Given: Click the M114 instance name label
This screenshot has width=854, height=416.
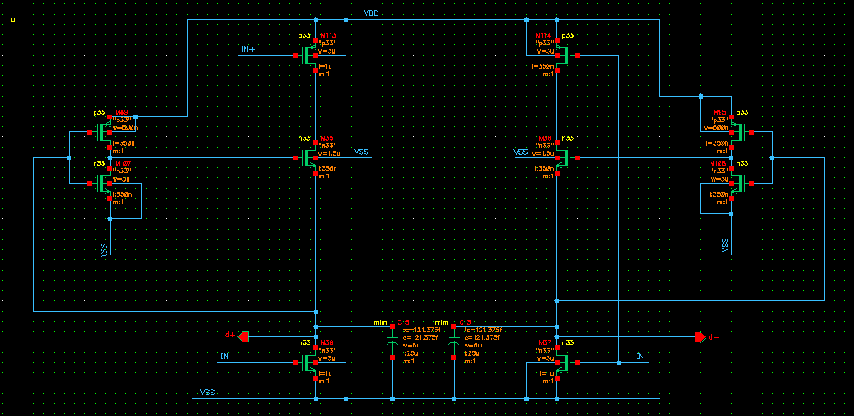Looking at the screenshot, I should 544,35.
